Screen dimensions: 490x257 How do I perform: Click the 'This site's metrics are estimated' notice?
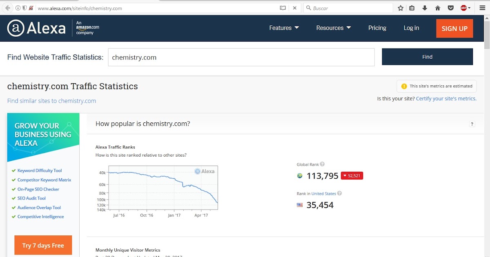pos(437,86)
